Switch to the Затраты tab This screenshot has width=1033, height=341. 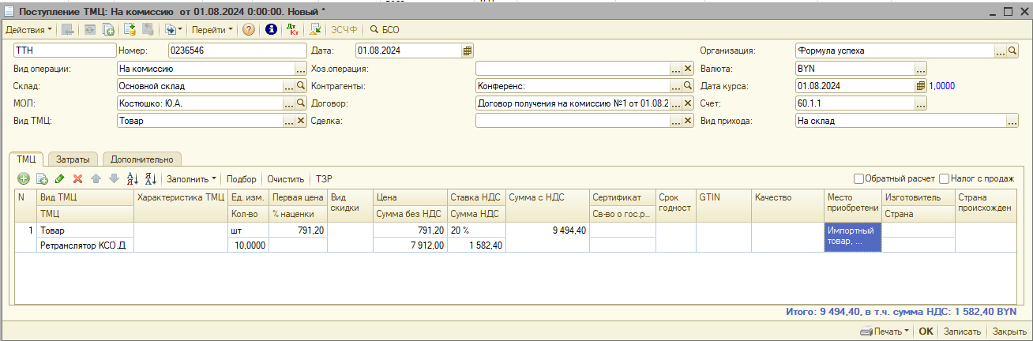tap(74, 159)
